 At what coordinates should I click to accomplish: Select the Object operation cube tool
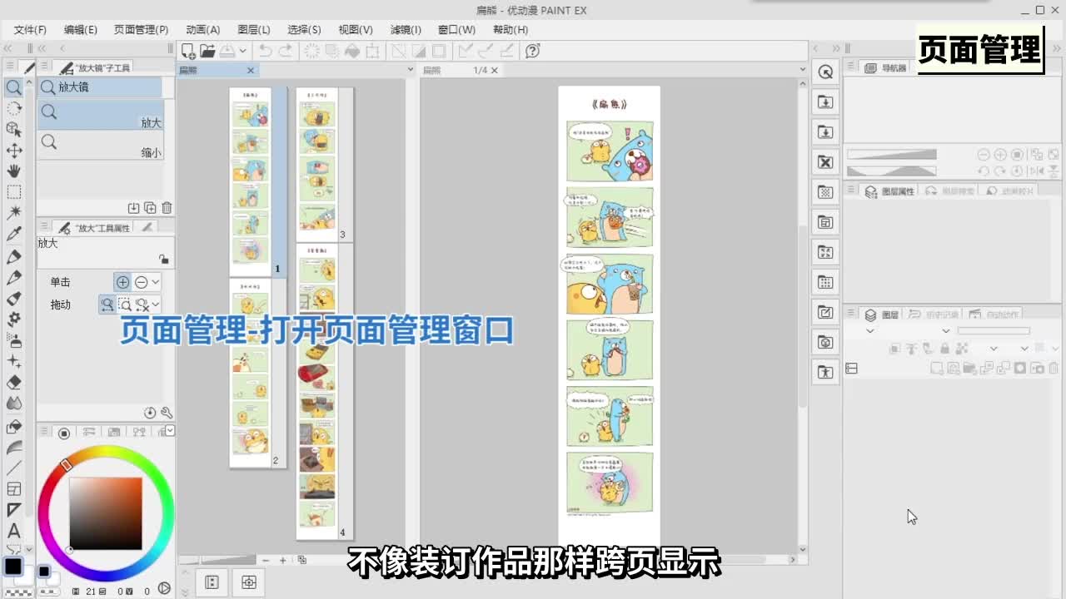coord(14,129)
